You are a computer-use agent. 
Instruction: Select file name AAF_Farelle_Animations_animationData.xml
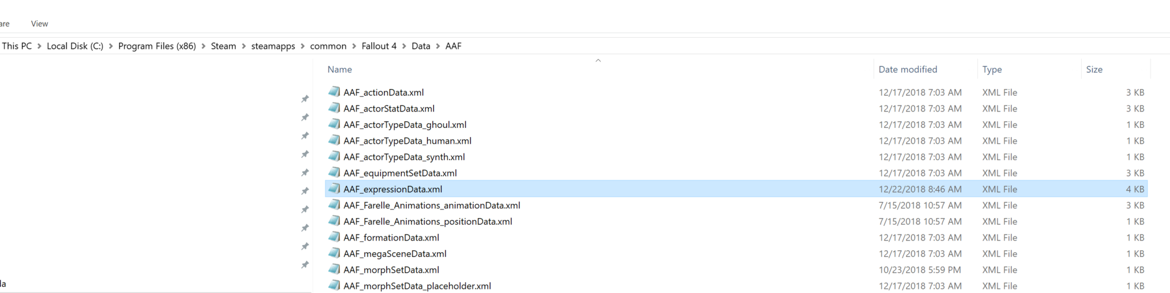[431, 205]
